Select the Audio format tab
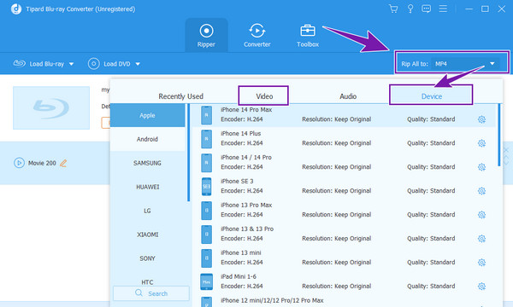 [348, 96]
